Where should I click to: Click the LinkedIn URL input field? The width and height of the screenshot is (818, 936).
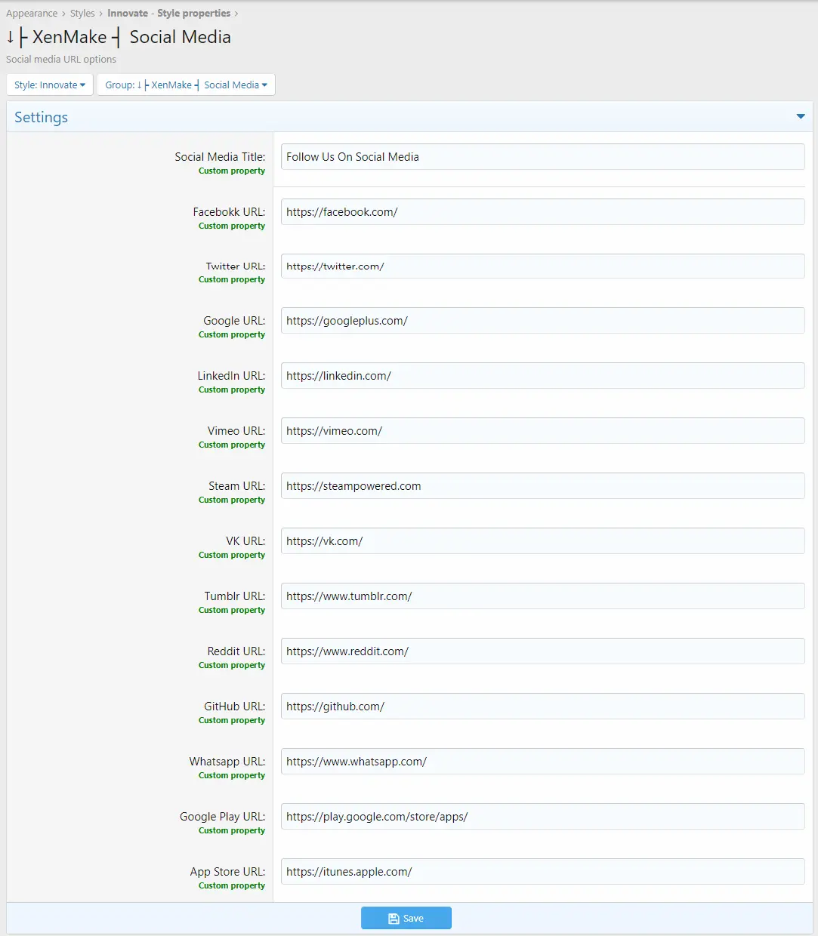coord(542,376)
